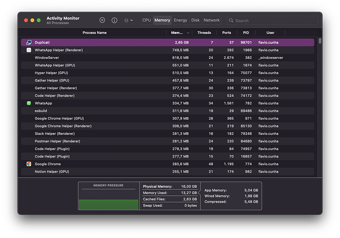The image size is (340, 238).
Task: Click the 2,65 GB memory value
Action: click(182, 42)
